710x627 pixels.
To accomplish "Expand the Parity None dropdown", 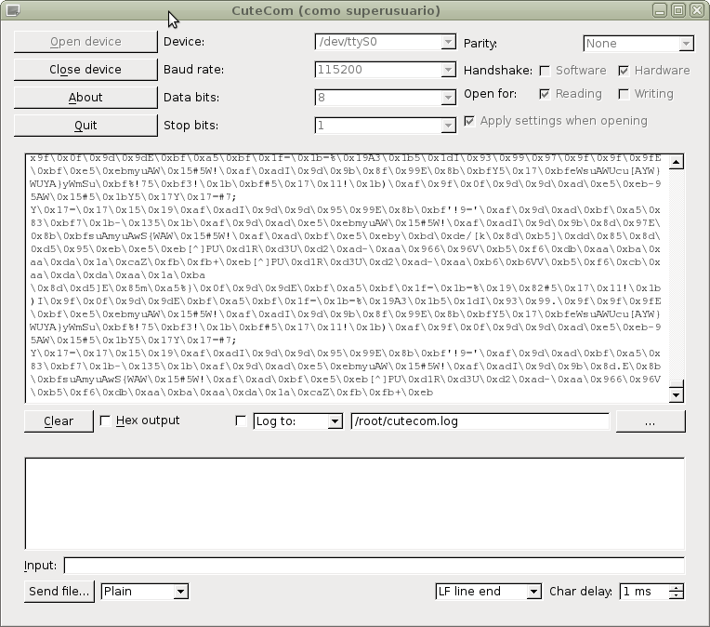I will (x=686, y=44).
